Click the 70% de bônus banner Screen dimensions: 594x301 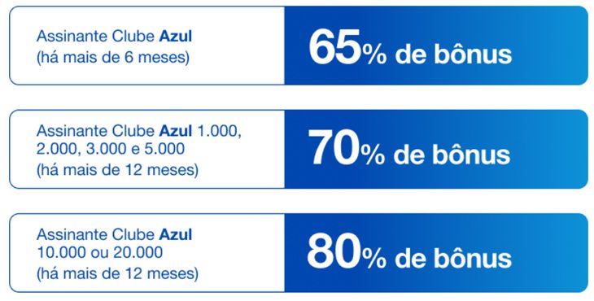click(436, 149)
